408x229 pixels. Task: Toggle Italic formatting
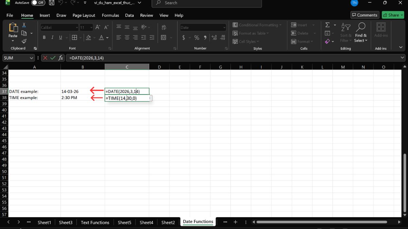[52, 38]
